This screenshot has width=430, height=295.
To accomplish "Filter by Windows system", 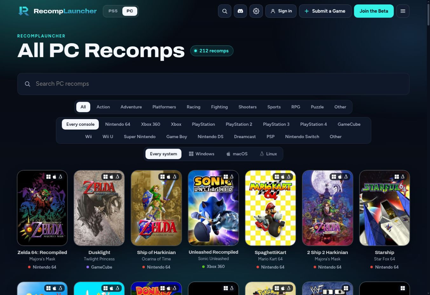I will click(201, 154).
